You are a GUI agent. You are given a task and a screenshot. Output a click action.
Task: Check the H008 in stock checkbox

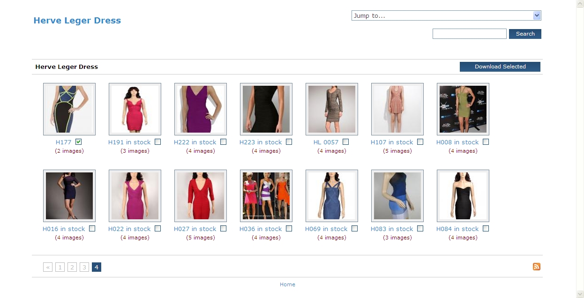coord(486,142)
